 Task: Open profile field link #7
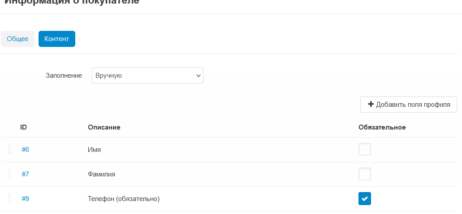(x=26, y=174)
